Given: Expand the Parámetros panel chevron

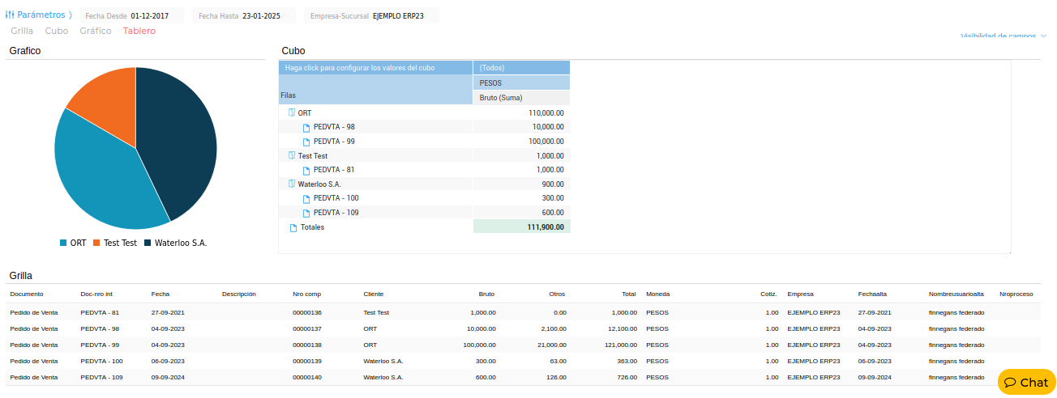Looking at the screenshot, I should (71, 15).
